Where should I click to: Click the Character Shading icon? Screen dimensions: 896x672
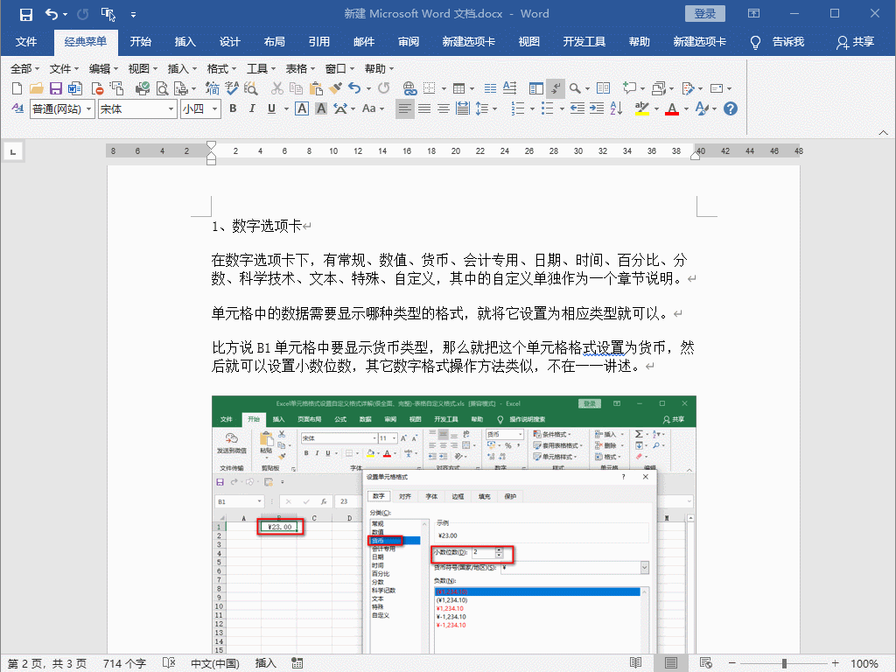321,108
